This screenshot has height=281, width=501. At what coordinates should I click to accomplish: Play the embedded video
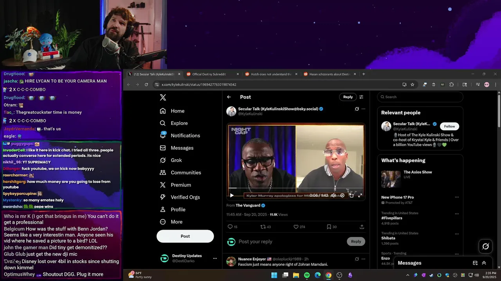click(x=232, y=196)
